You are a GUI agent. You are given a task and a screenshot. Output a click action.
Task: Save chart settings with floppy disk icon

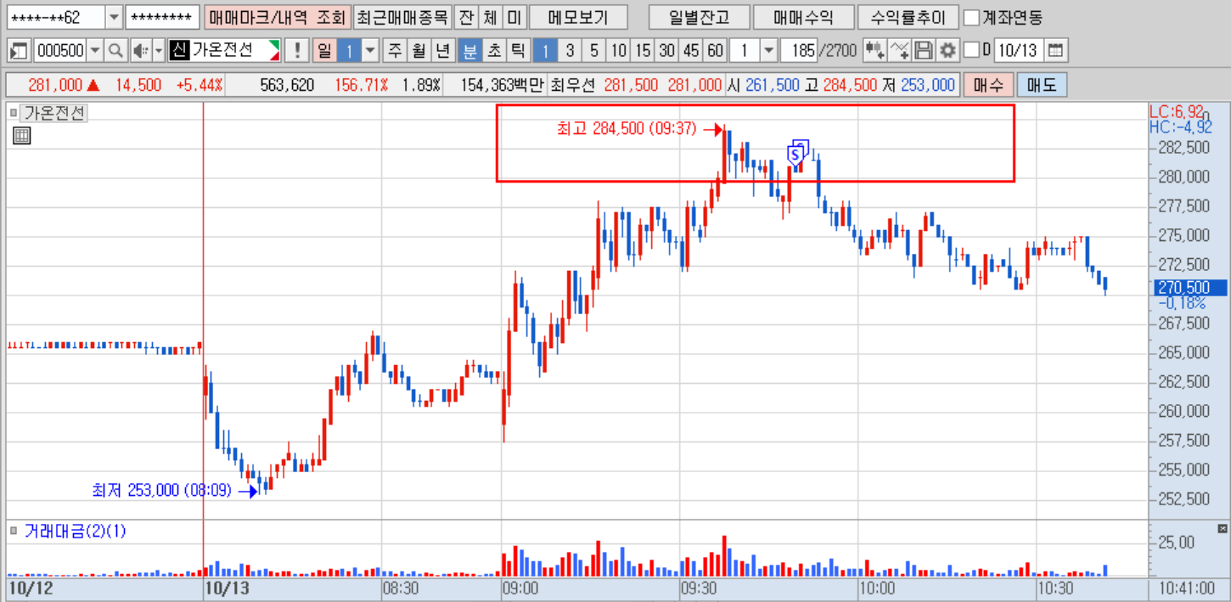924,51
